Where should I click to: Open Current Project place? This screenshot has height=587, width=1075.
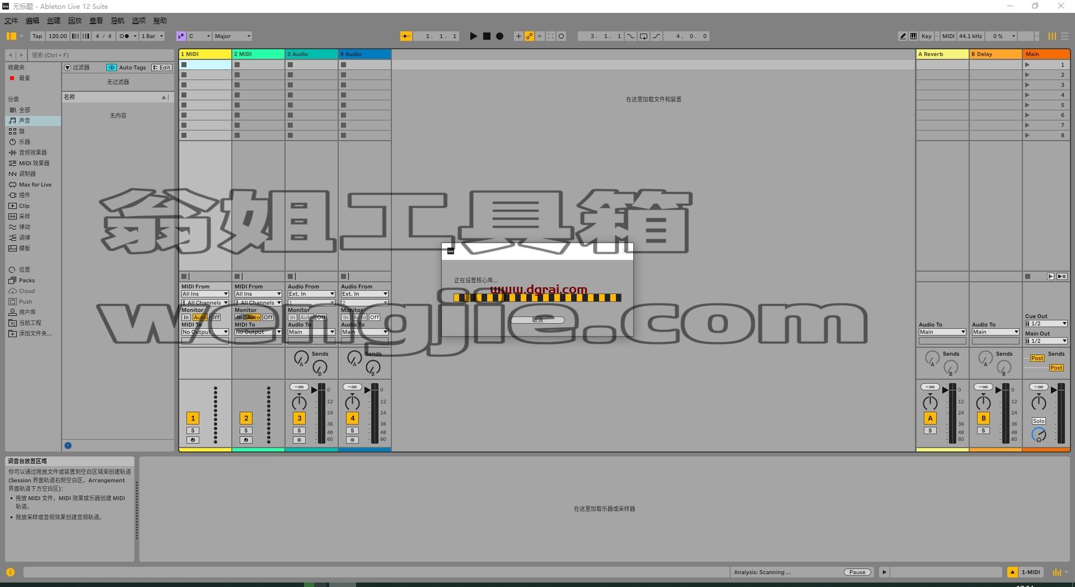click(32, 323)
